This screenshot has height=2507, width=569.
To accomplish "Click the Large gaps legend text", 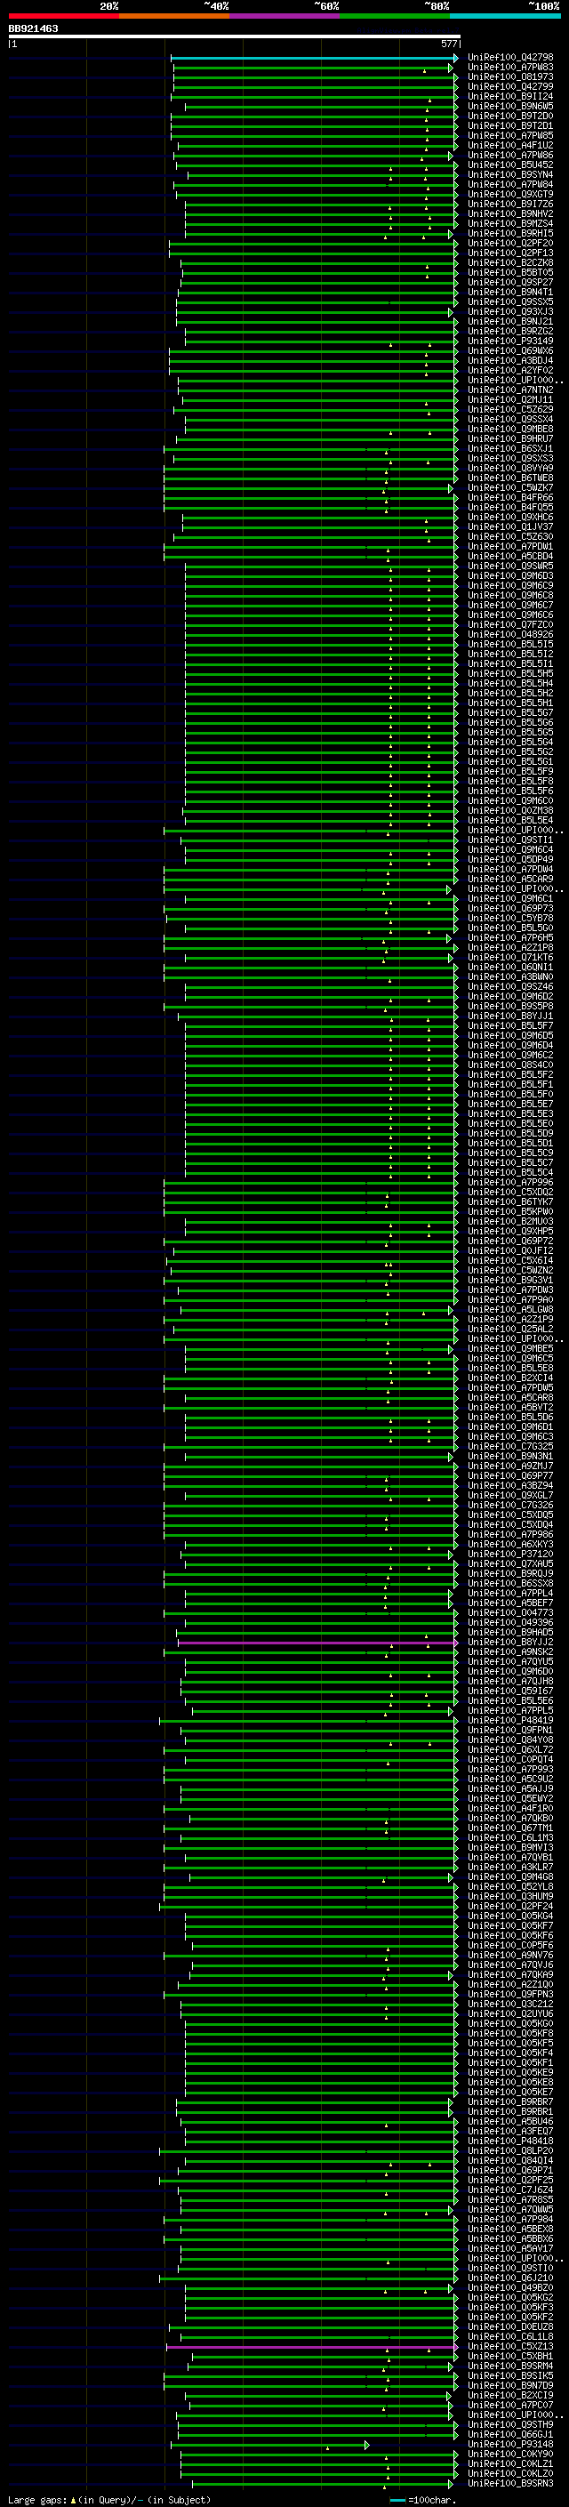I will point(109,2500).
